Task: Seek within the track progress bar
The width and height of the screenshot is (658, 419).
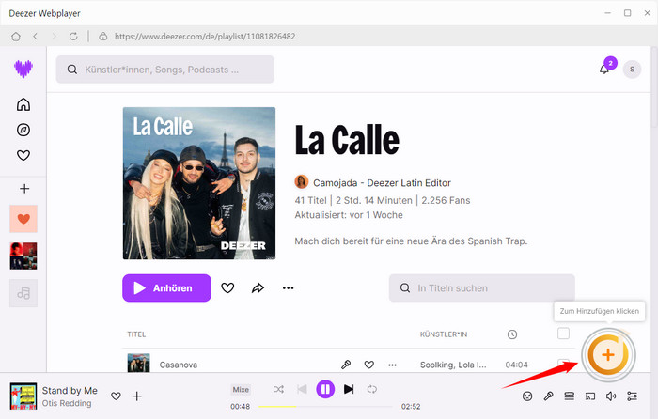Action: [325, 407]
